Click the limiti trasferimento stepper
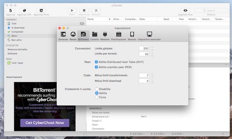The width and height of the screenshot is (232, 139). click(x=152, y=75)
